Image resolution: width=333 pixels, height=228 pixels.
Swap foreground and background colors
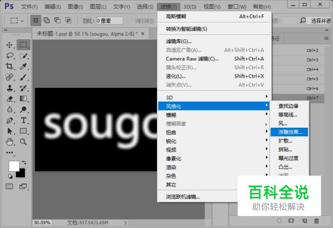pos(24,163)
